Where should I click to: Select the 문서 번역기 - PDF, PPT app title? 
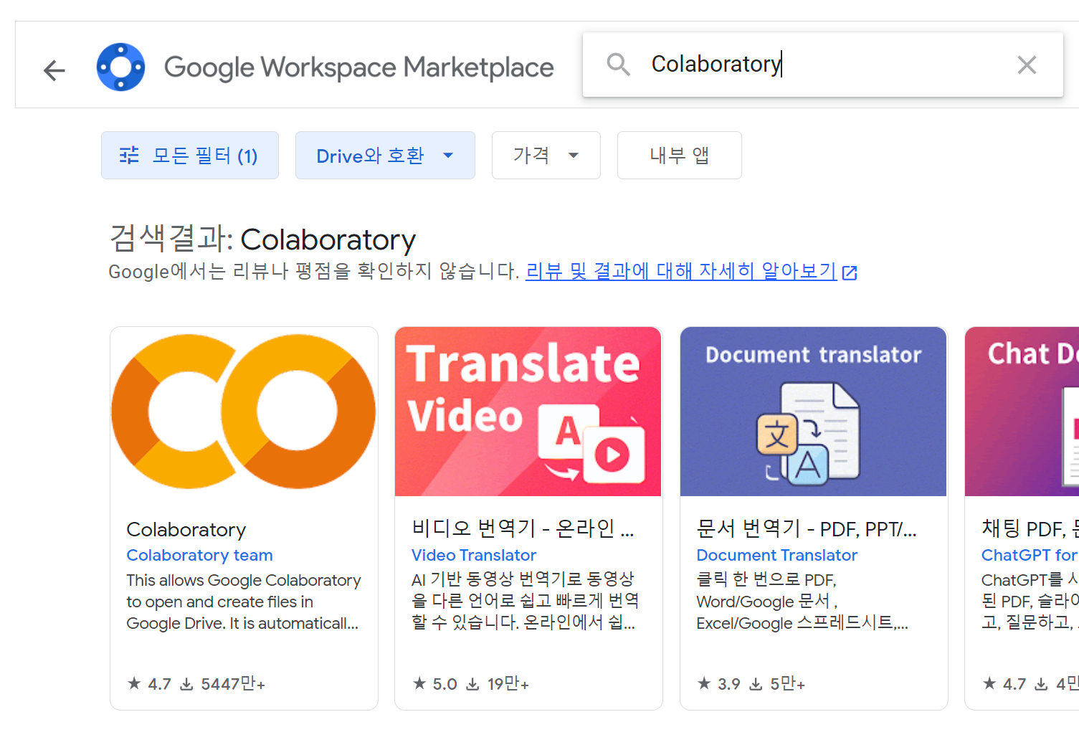[x=807, y=528]
